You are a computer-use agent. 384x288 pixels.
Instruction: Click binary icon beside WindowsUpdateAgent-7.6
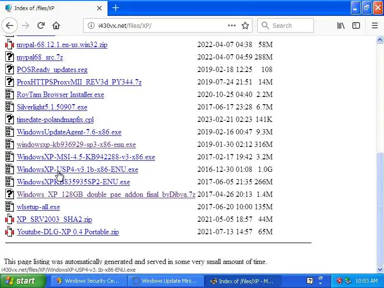[x=10, y=132]
